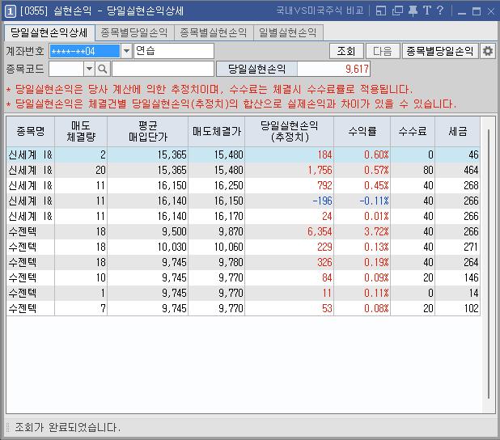Pin the window with pushpin icon
Image resolution: width=500 pixels, height=440 pixels.
tap(413, 11)
